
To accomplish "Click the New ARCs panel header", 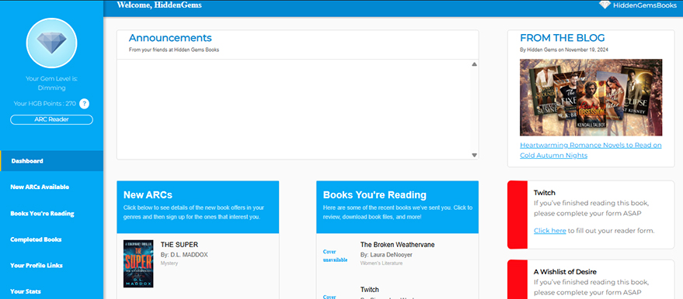I will coord(198,207).
